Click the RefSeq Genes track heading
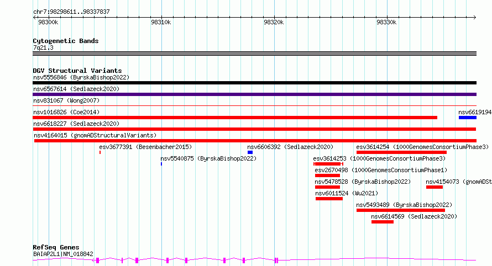 (56, 247)
